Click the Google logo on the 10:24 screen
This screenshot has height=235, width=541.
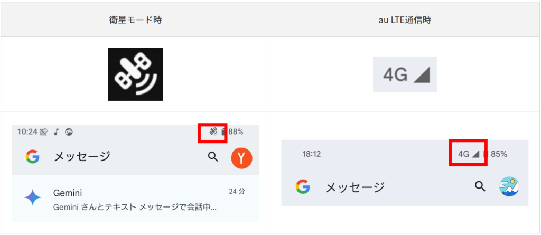33,156
